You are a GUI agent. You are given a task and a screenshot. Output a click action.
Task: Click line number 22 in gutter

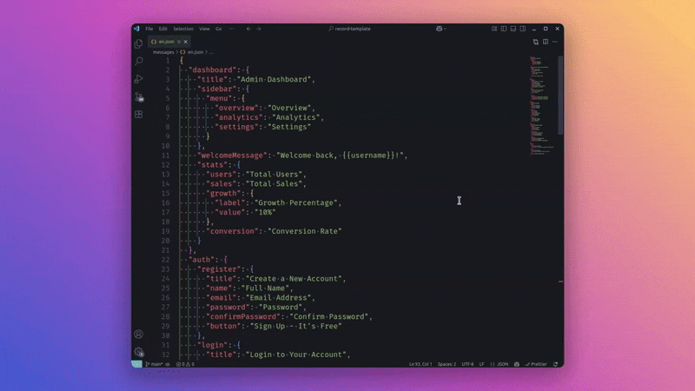[x=165, y=259]
